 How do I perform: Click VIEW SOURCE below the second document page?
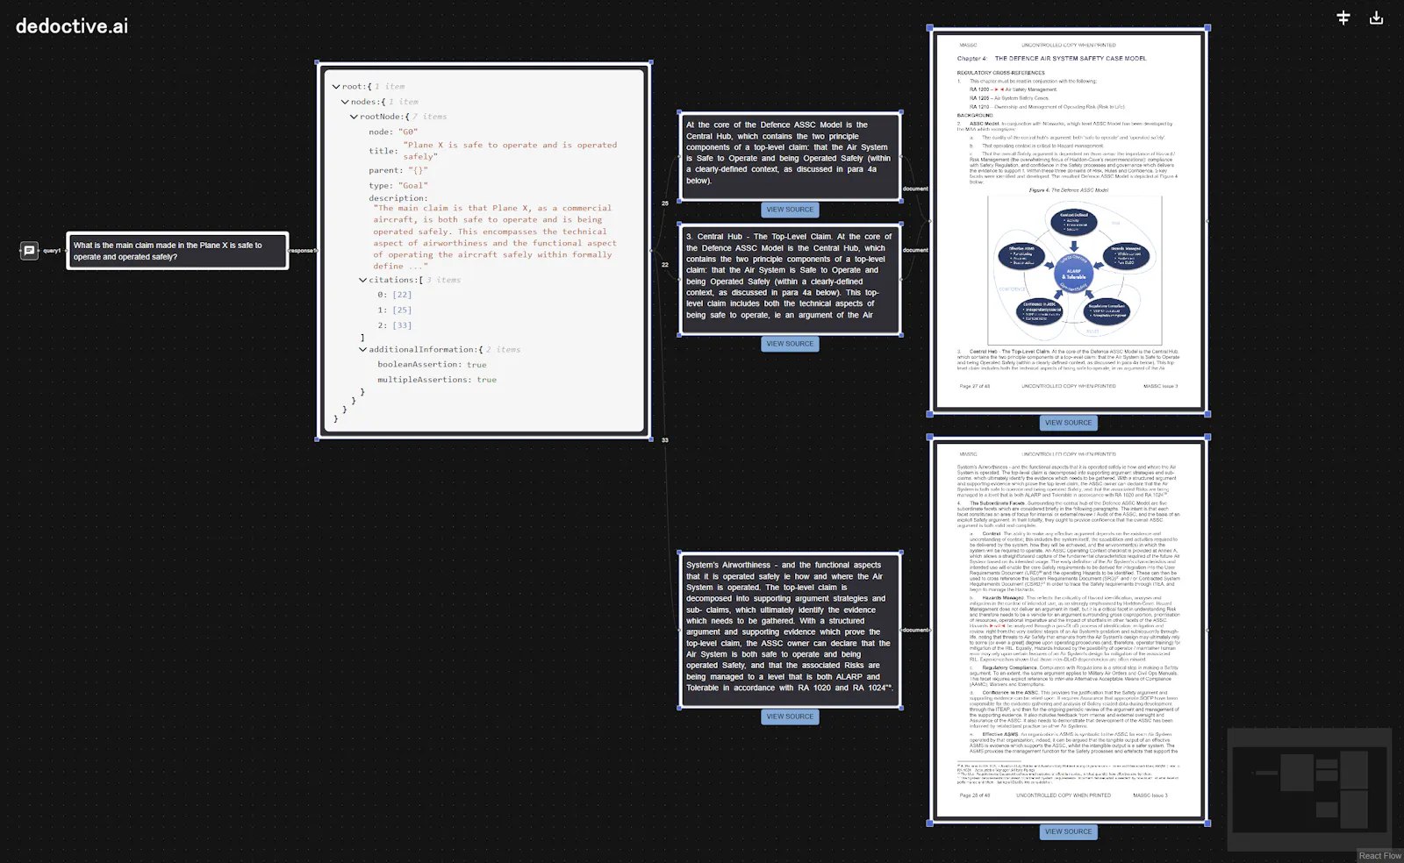(1068, 831)
